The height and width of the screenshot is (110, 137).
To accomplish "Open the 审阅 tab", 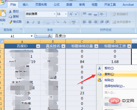I will (82, 5).
